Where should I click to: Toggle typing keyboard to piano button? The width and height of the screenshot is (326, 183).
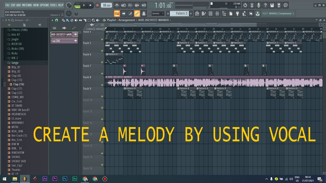[117, 13]
